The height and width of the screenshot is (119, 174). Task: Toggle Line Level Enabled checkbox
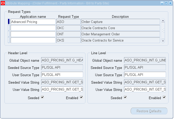coord(164,97)
